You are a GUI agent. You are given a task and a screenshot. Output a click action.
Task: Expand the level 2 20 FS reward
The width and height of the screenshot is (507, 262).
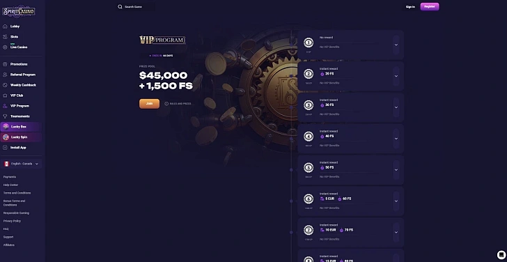click(396, 76)
